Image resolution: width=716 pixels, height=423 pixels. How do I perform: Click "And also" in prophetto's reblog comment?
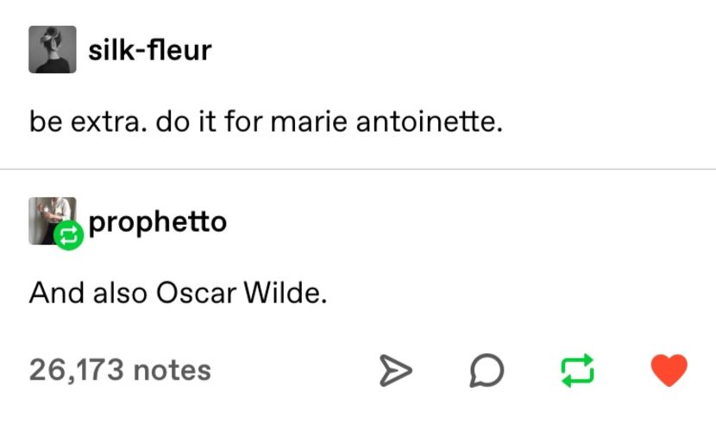88,293
